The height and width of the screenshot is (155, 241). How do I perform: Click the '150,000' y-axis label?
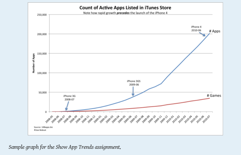(42, 54)
